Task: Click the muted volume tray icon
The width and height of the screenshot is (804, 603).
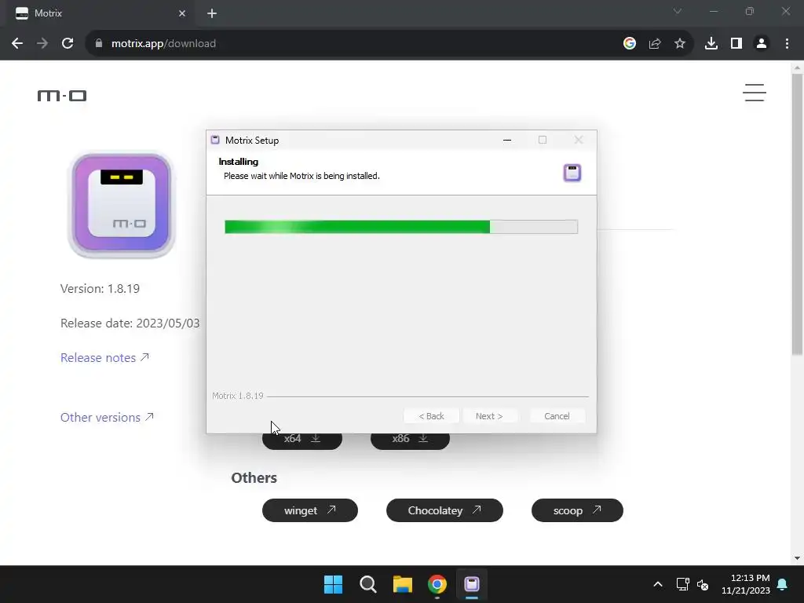Action: [703, 584]
